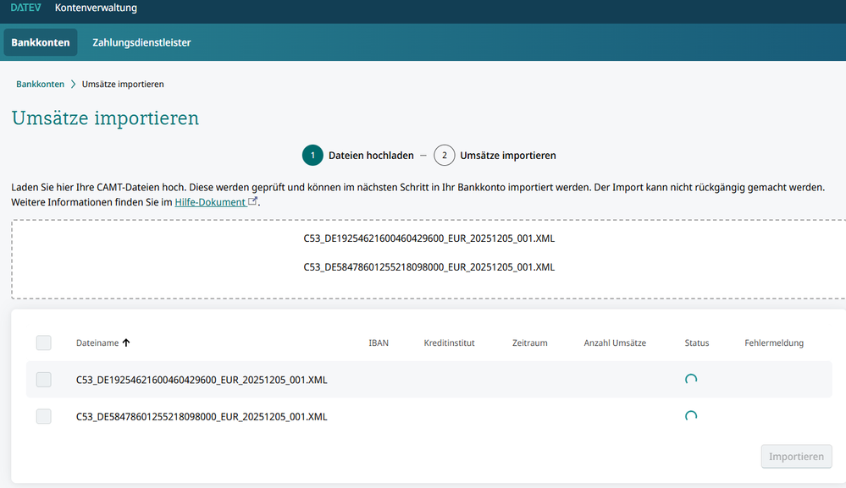
Task: Switch to the Zahlungsdienstleister tab
Action: pos(141,41)
